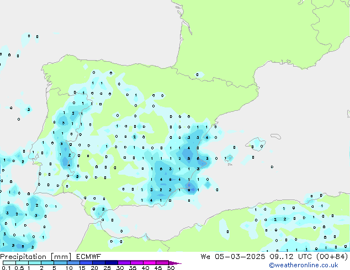The height and width of the screenshot is (270, 350).
Task: Pick the '30' legend scale label
Action: point(120,268)
